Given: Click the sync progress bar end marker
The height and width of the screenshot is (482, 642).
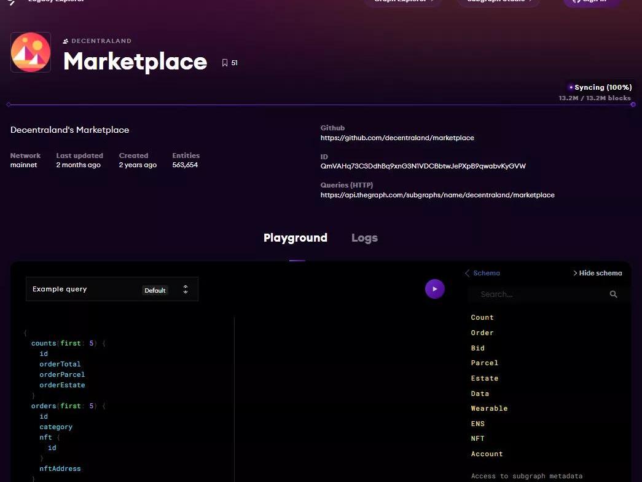Looking at the screenshot, I should pyautogui.click(x=633, y=105).
